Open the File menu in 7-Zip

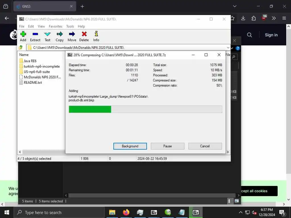pos(22,26)
